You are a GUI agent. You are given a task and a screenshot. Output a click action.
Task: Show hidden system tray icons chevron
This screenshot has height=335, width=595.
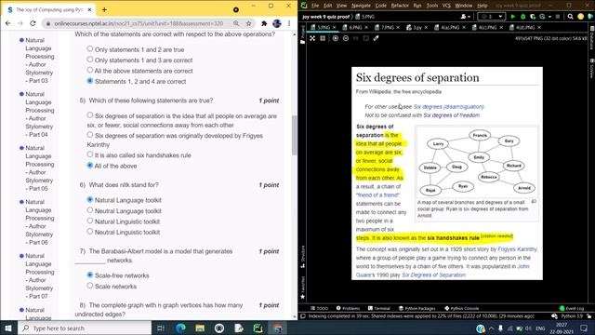pos(492,328)
